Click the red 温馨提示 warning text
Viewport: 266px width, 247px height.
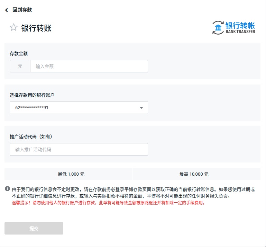[108, 203]
